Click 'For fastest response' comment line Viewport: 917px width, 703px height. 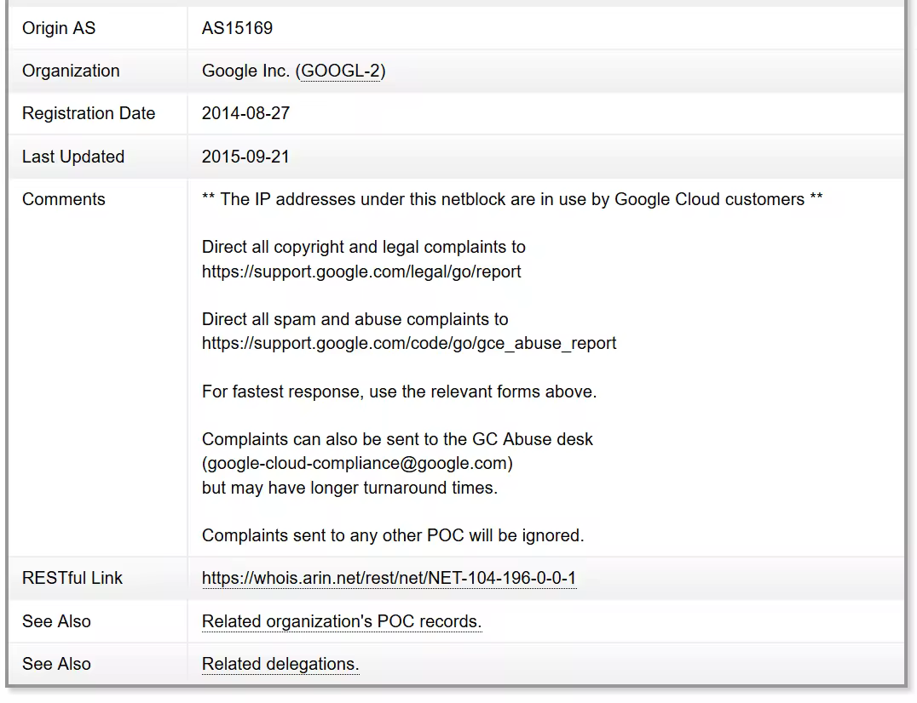click(x=399, y=392)
